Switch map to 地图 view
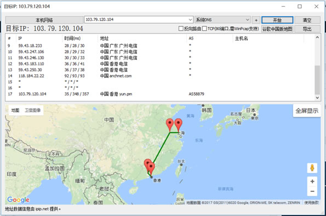This screenshot has height=216, width=326. [x=15, y=110]
